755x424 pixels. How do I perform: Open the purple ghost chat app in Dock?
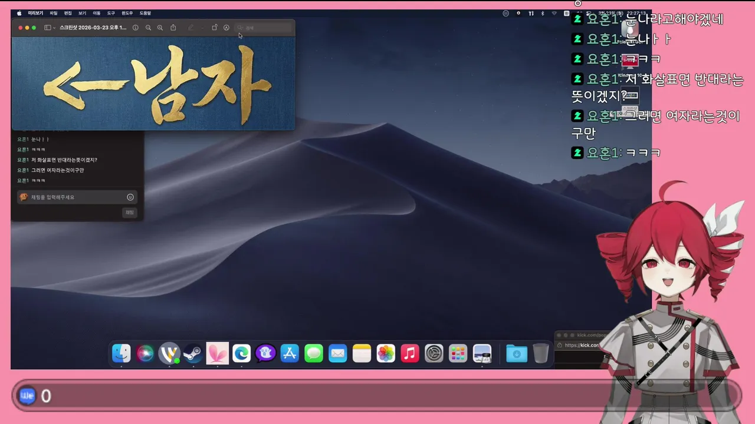(x=265, y=353)
